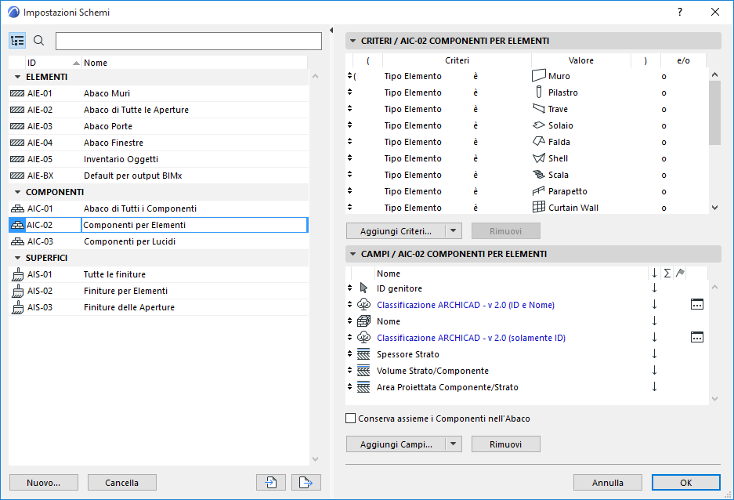Click the Parapetto railing icon
This screenshot has width=734, height=500.
point(539,191)
